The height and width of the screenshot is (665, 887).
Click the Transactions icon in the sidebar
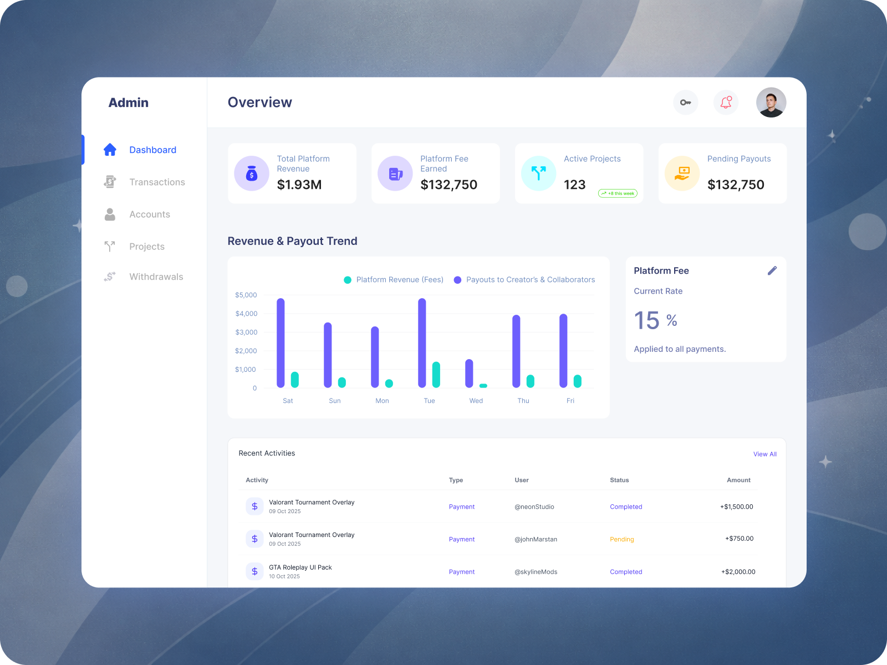click(x=110, y=182)
